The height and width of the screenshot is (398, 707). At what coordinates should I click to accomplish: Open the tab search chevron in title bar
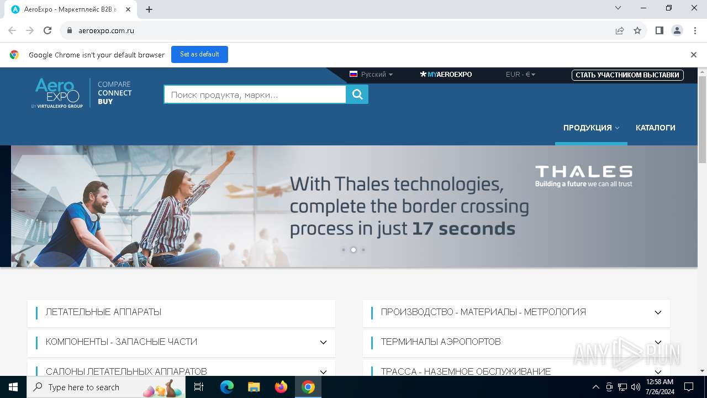click(x=618, y=8)
